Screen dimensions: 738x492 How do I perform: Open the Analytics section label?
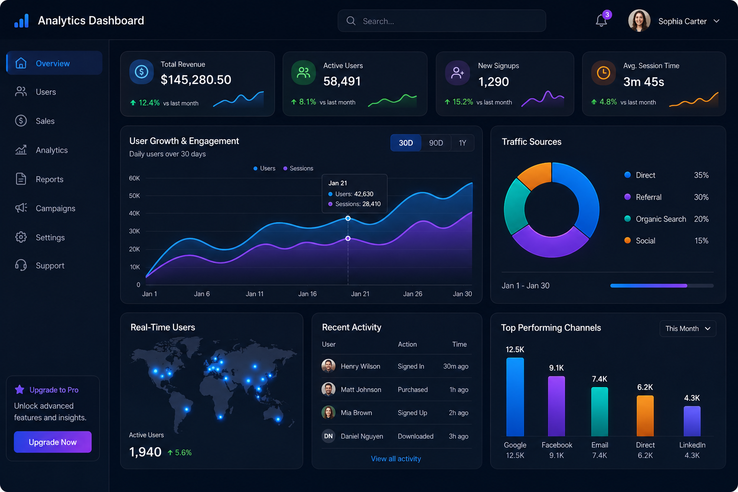52,150
